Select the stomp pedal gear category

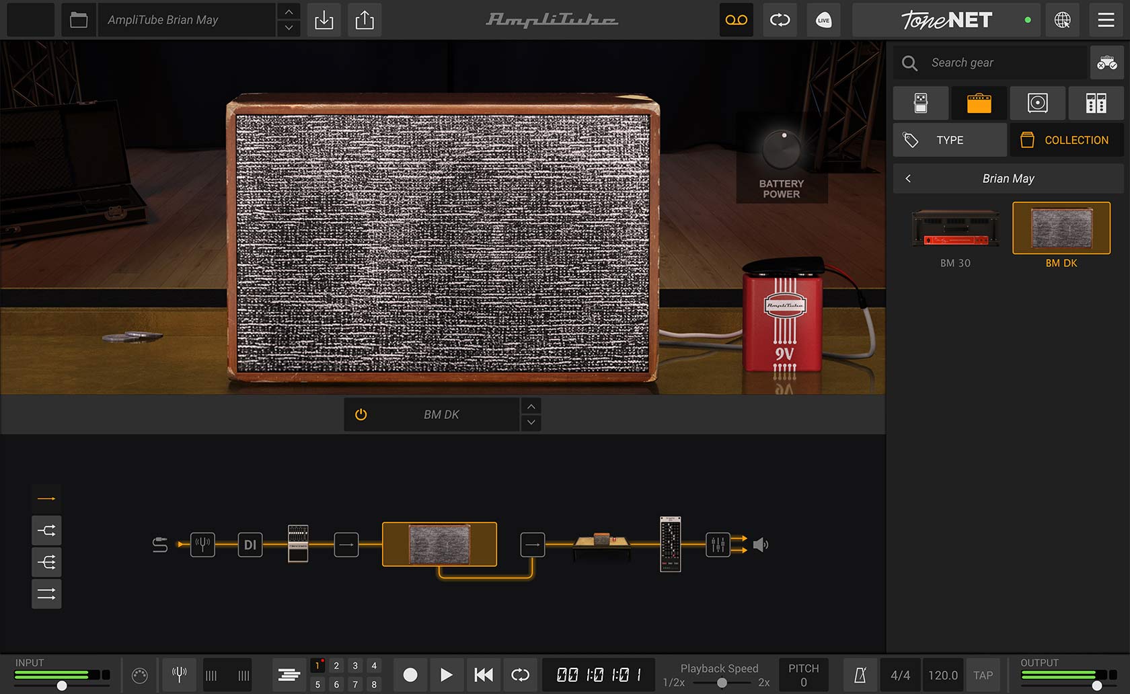click(921, 103)
